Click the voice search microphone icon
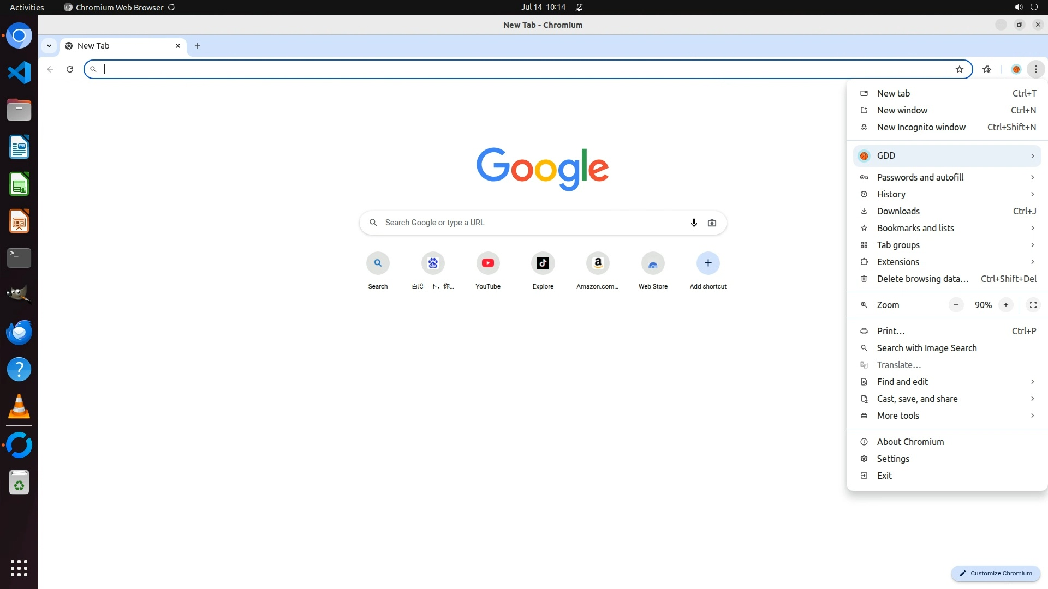Image resolution: width=1048 pixels, height=589 pixels. pos(694,223)
